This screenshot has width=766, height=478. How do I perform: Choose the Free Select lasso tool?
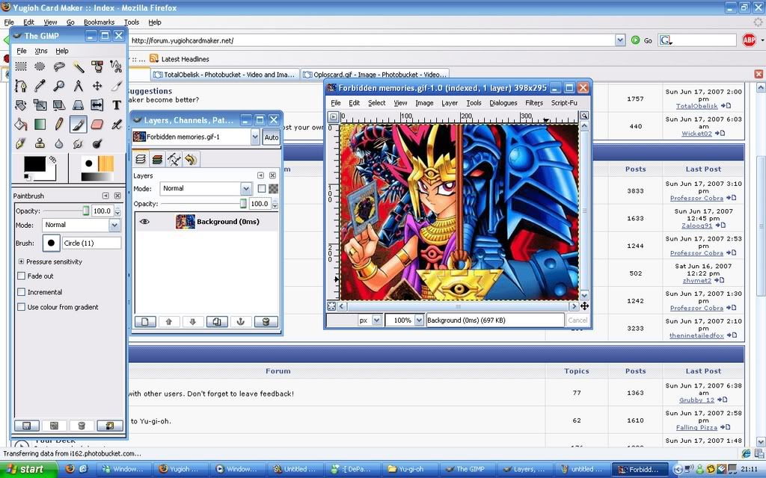tap(58, 66)
